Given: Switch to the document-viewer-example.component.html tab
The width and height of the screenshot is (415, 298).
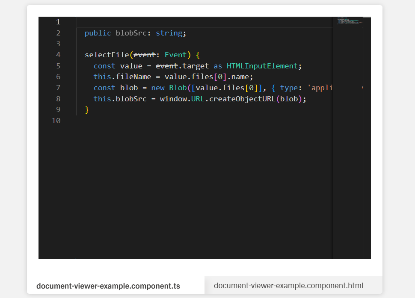Looking at the screenshot, I should click(289, 285).
